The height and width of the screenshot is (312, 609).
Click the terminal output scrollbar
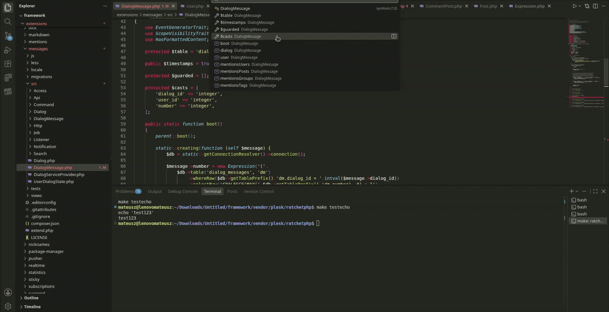[564, 201]
